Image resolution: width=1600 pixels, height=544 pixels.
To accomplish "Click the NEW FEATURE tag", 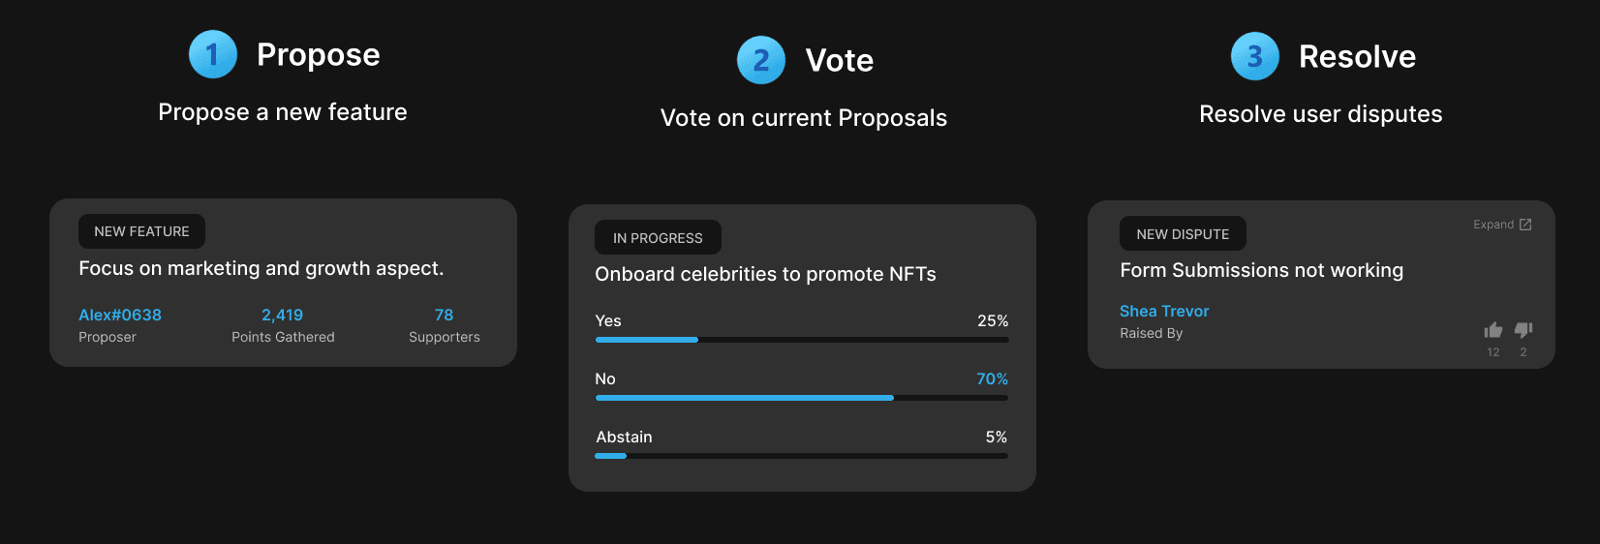I will click(141, 231).
